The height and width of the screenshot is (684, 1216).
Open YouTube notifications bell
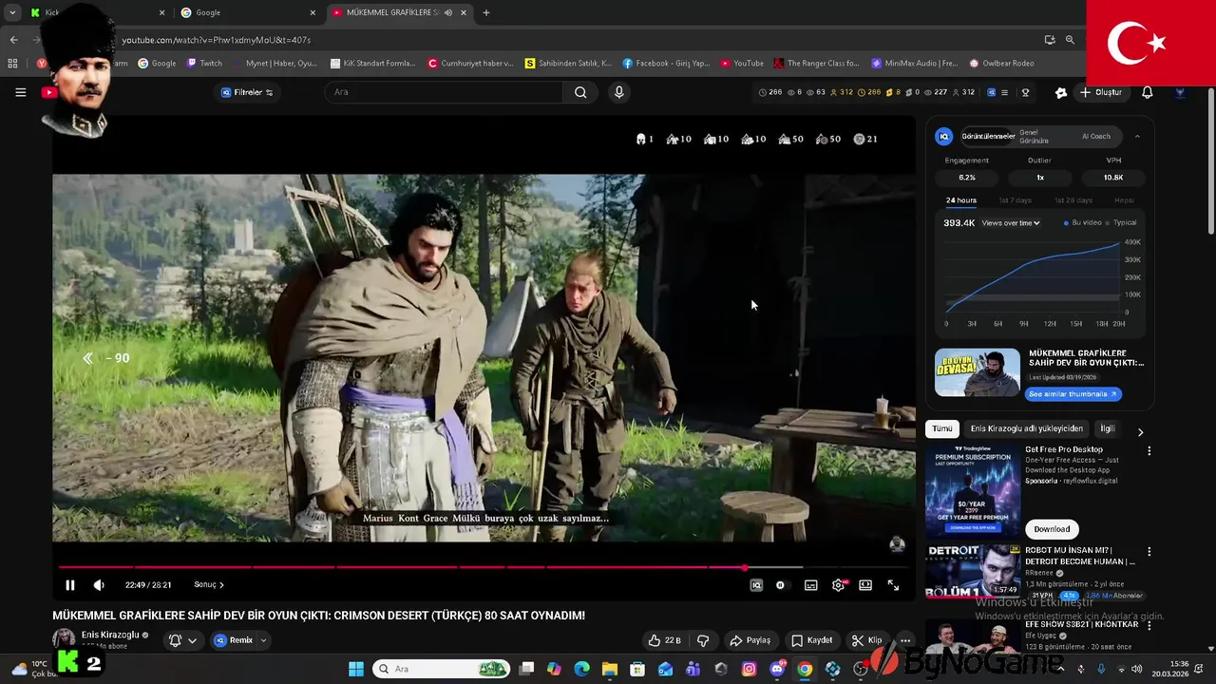(x=1147, y=92)
